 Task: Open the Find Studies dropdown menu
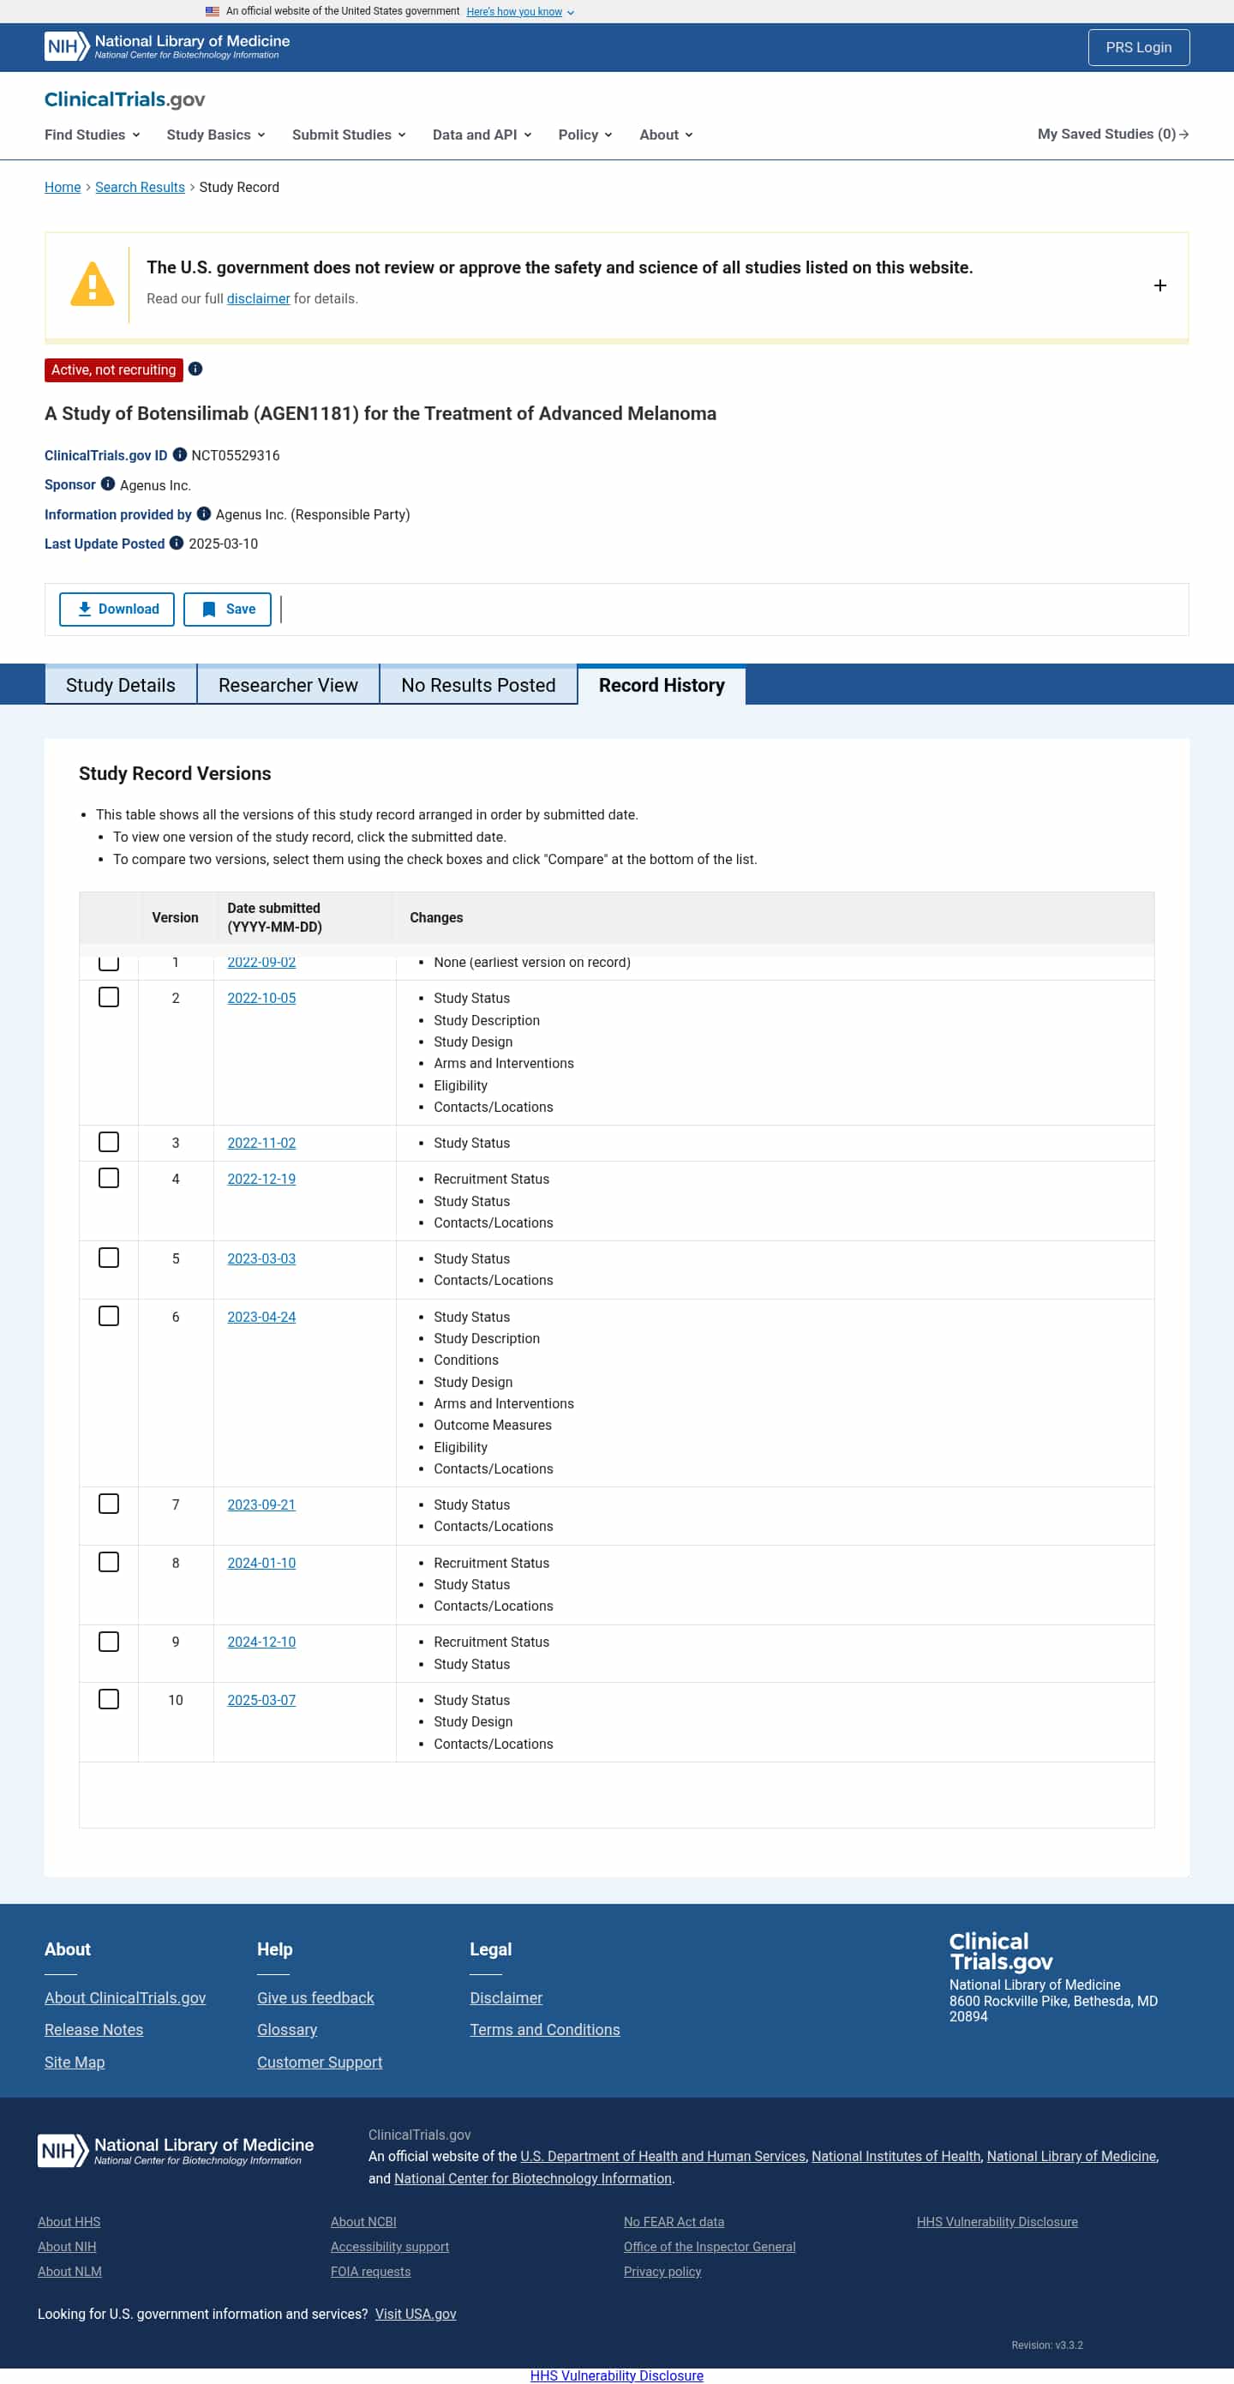[x=93, y=135]
